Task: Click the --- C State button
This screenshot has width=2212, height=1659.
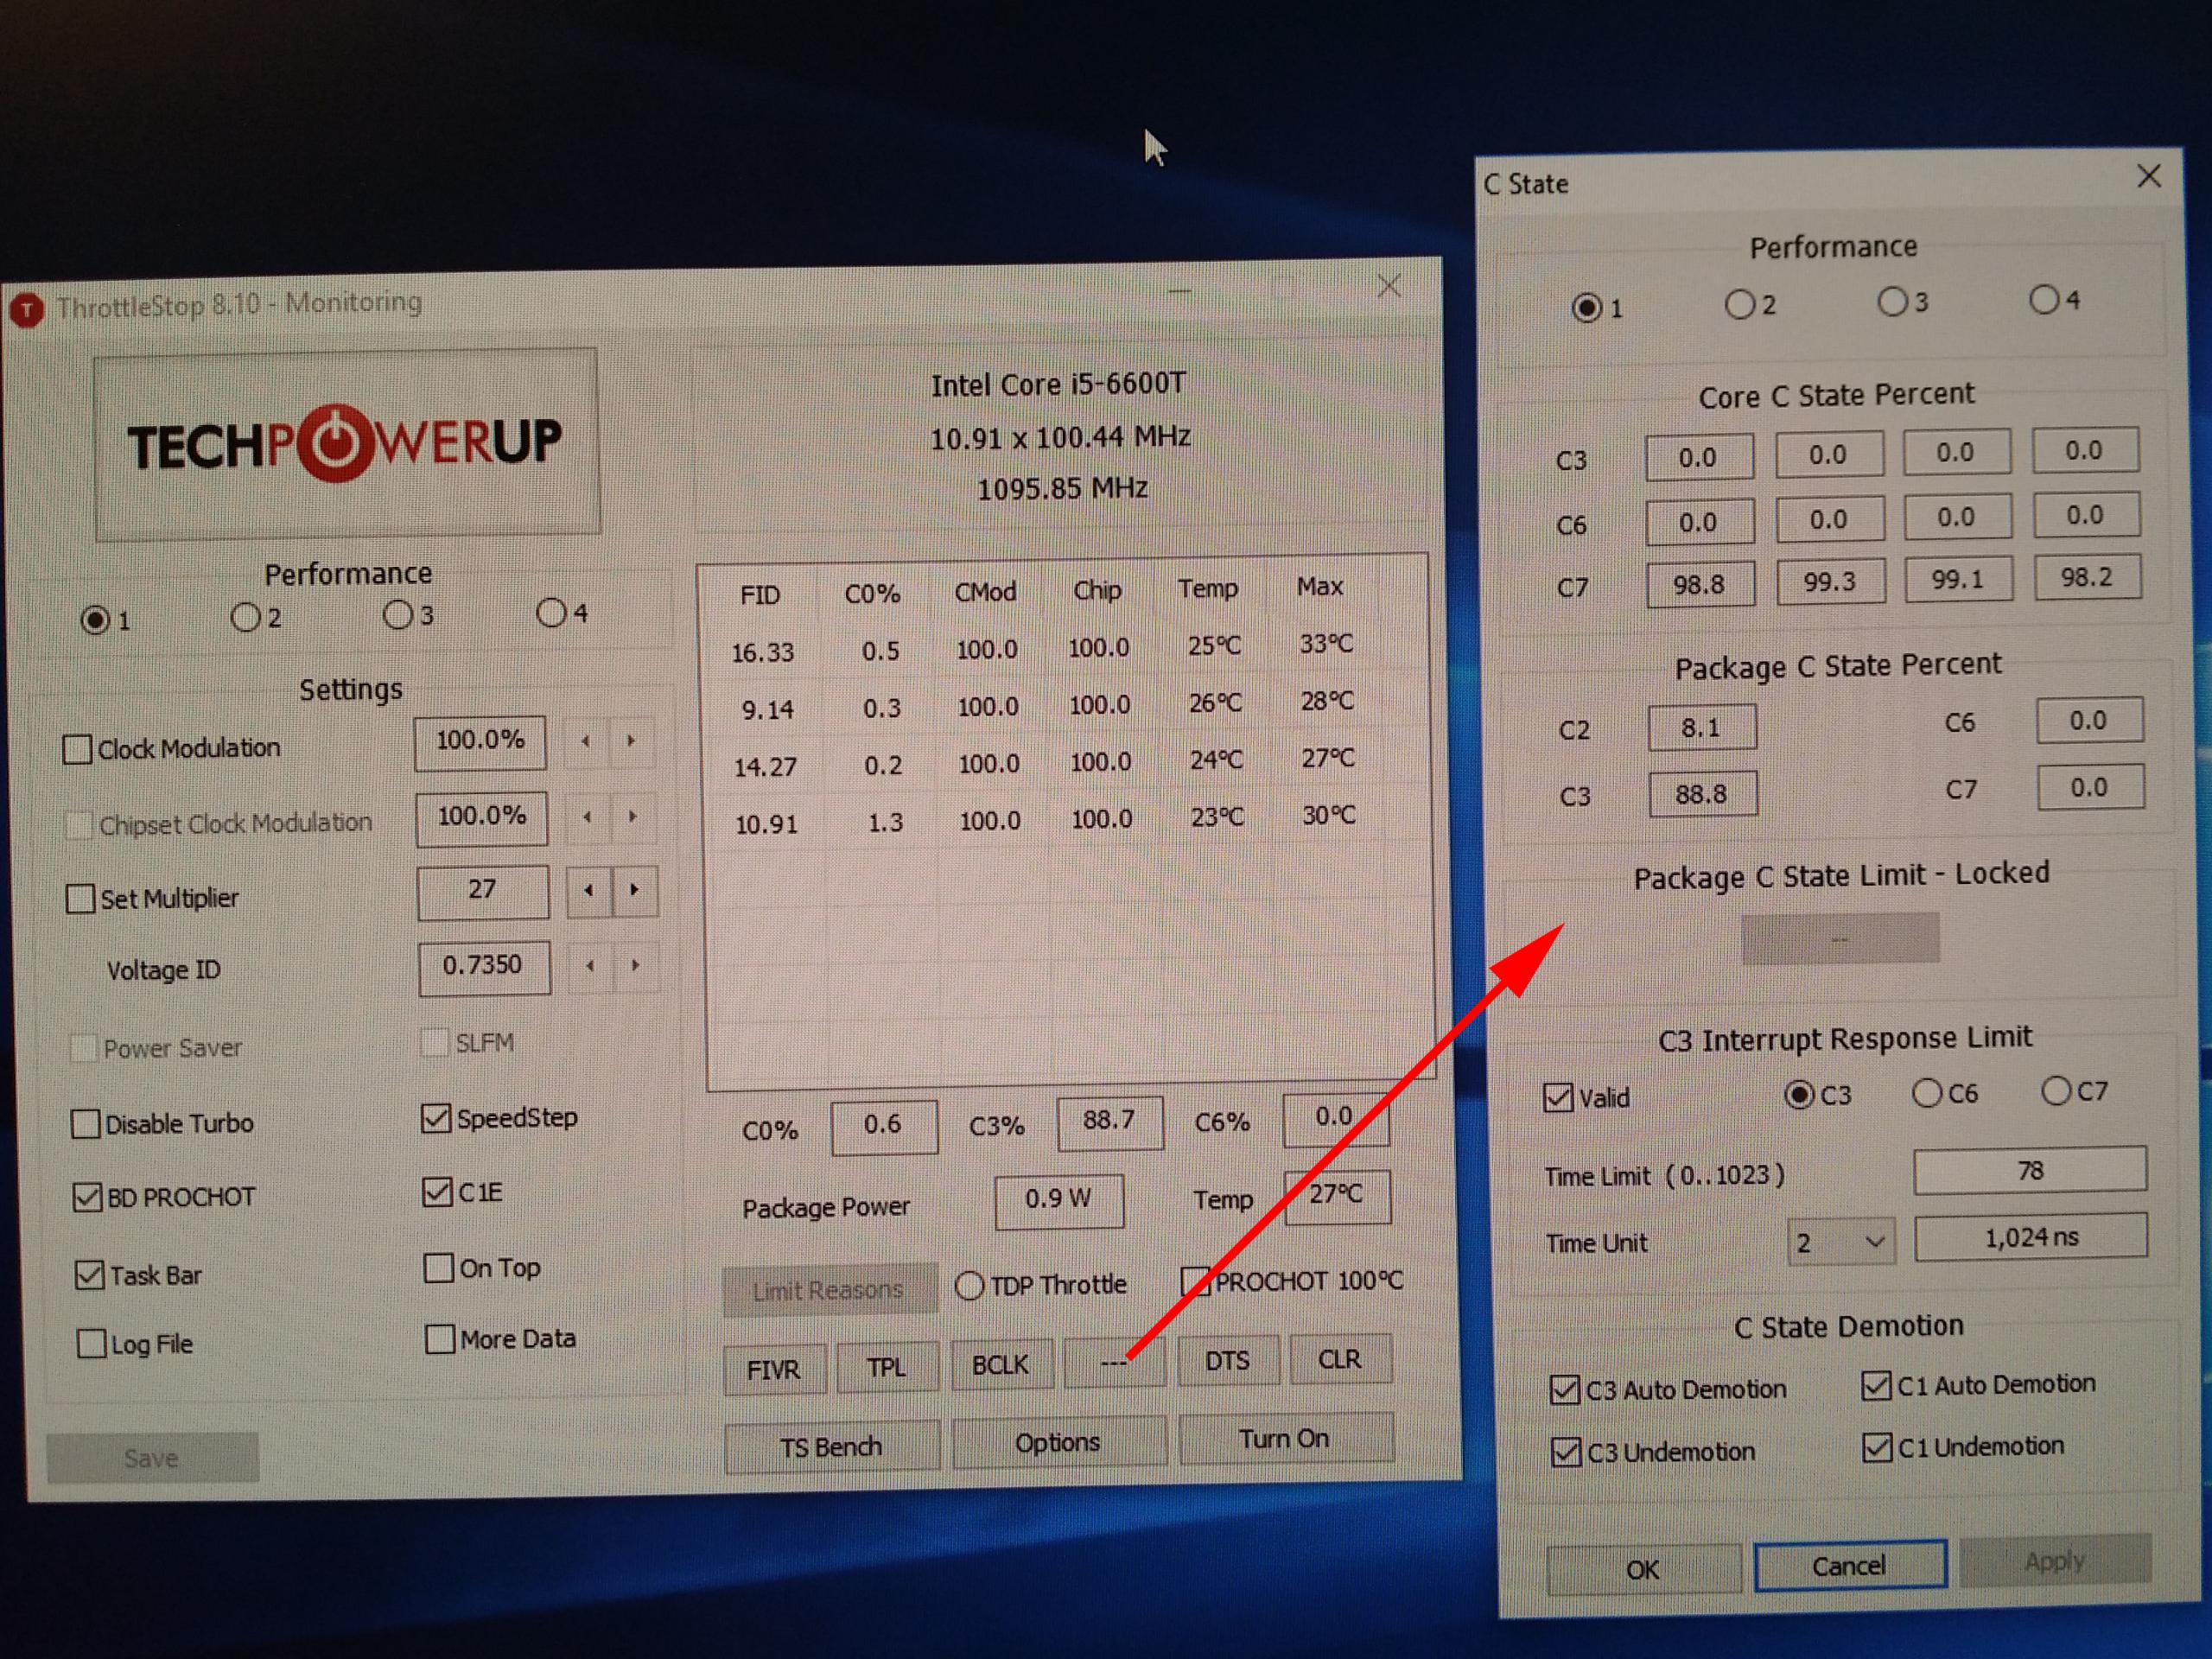Action: (x=1113, y=1362)
